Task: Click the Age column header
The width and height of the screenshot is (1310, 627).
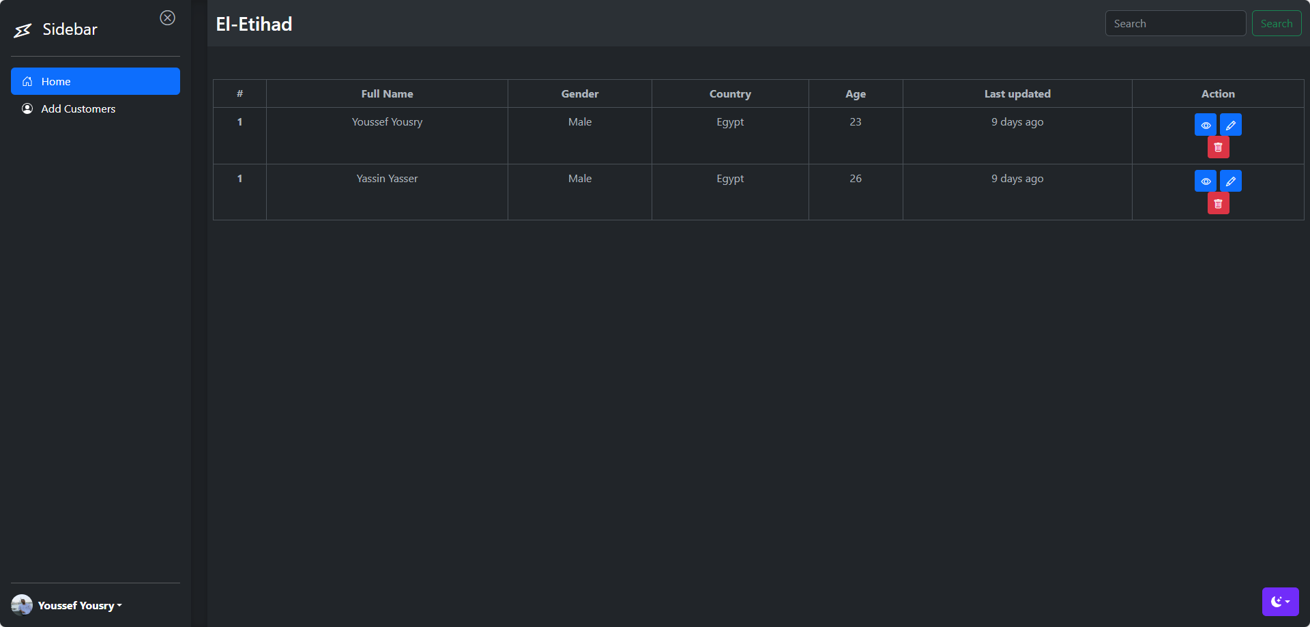Action: click(x=855, y=94)
